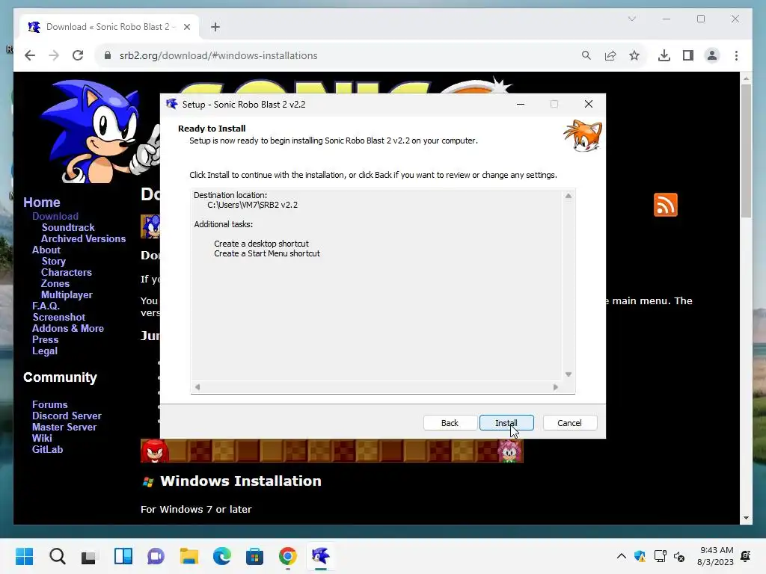The image size is (766, 574).
Task: Open the Wiki community link
Action: (x=42, y=438)
